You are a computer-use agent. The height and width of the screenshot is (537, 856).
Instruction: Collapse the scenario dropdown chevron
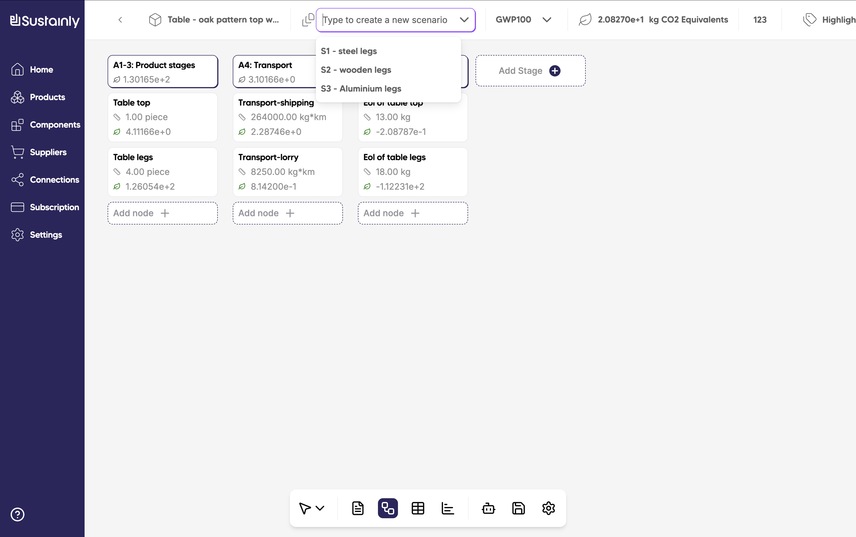click(464, 20)
